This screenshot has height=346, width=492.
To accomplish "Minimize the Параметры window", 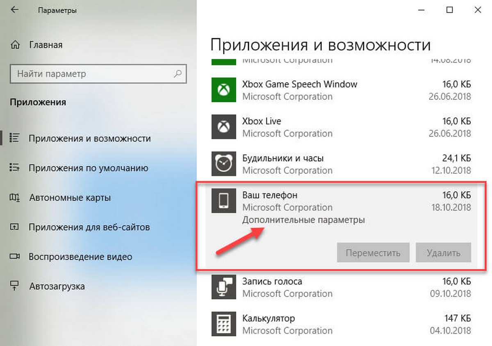I will click(x=421, y=10).
